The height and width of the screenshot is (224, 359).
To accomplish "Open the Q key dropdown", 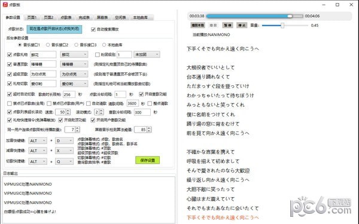I will coord(65,161).
